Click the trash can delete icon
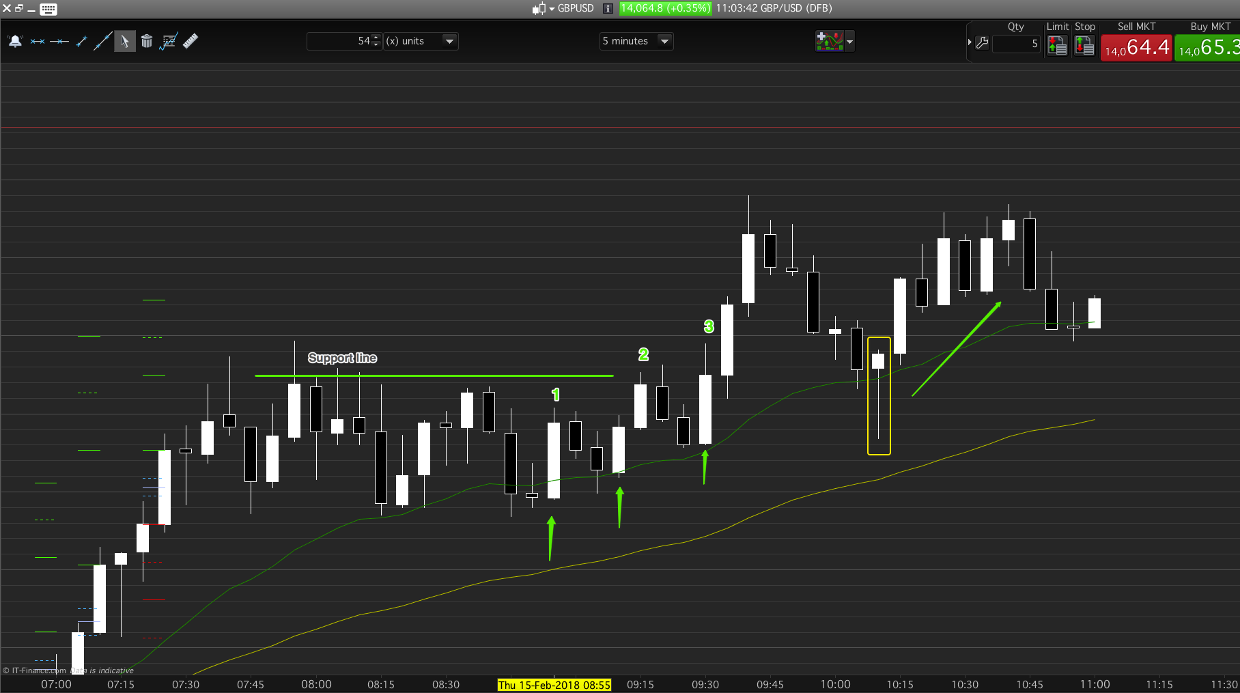 (146, 42)
